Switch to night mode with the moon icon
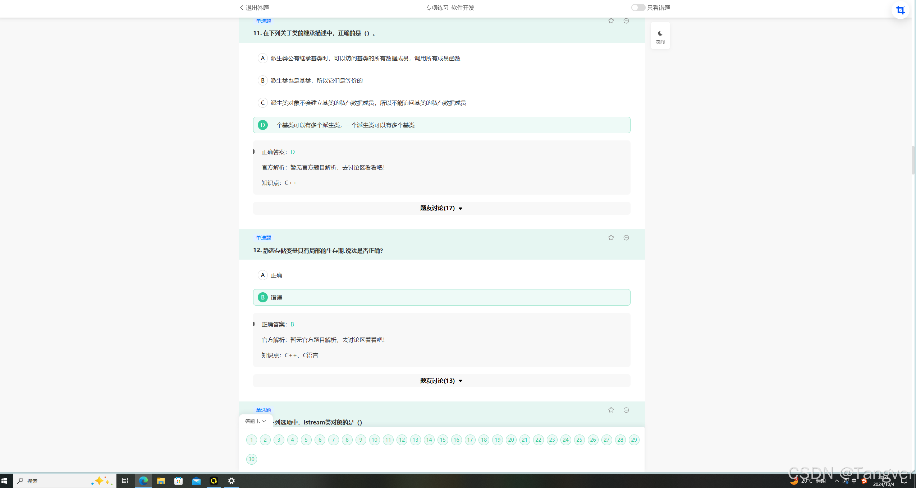 [660, 36]
